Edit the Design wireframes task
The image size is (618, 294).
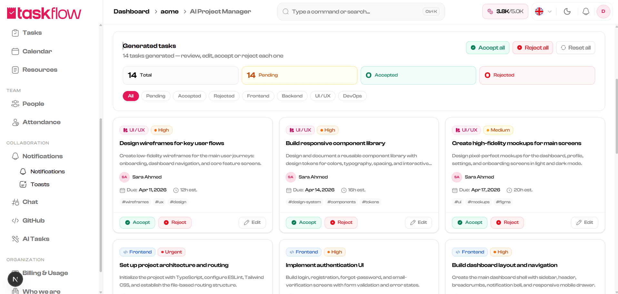pos(252,223)
